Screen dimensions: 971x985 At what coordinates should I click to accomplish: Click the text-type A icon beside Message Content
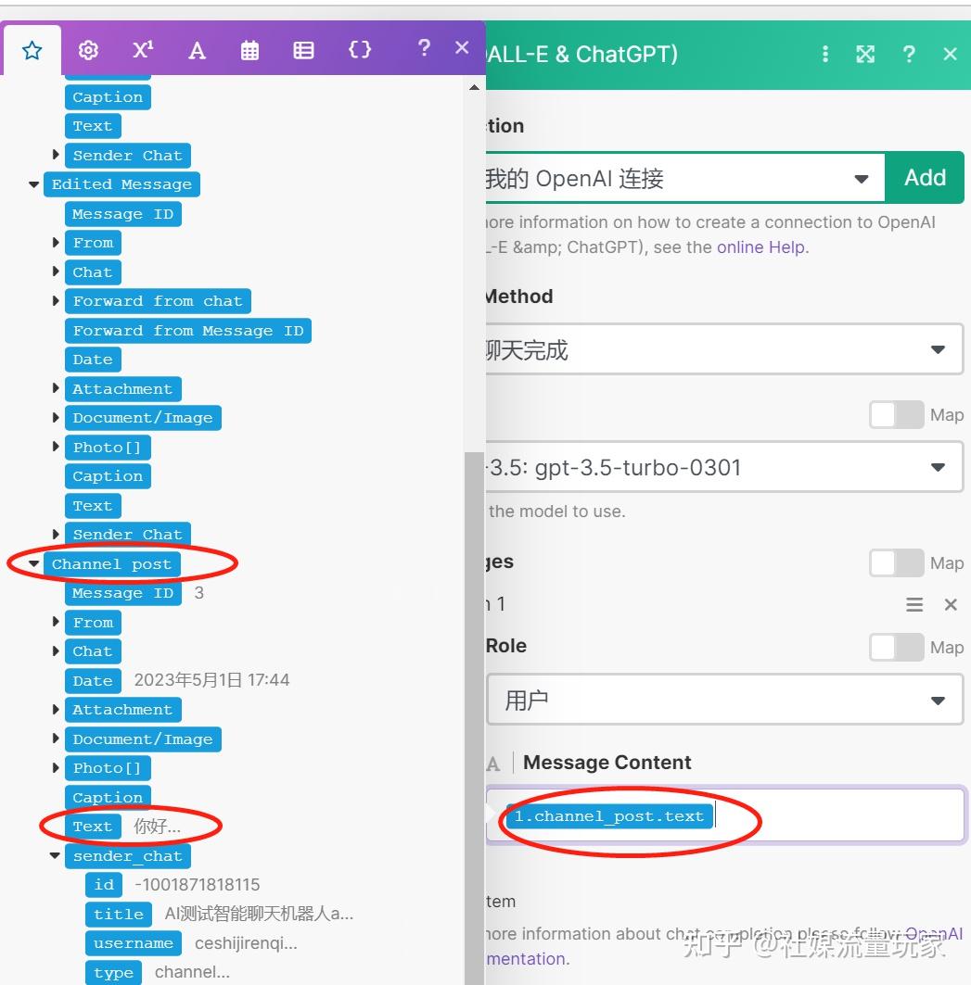pyautogui.click(x=493, y=764)
